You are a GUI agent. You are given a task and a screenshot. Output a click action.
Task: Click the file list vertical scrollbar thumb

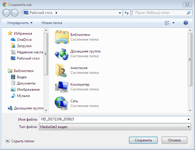click(x=190, y=60)
